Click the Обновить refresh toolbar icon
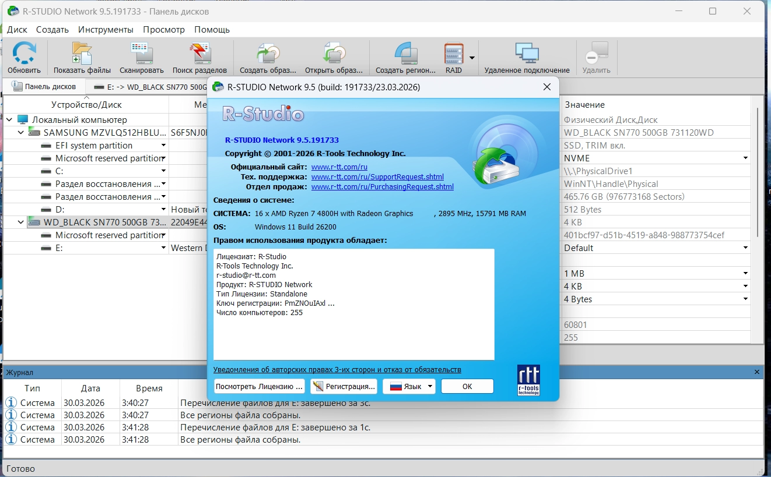Viewport: 771px width, 477px height. [24, 53]
